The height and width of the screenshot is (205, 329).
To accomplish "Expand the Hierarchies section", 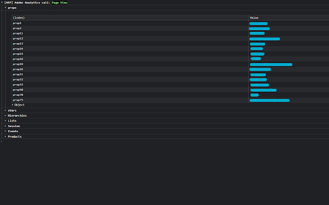I will 6,115.
